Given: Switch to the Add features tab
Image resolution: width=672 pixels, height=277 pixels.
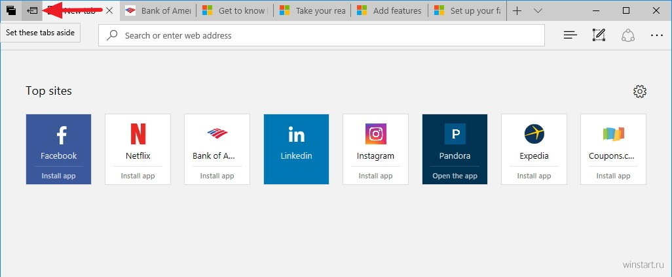Looking at the screenshot, I should [389, 10].
